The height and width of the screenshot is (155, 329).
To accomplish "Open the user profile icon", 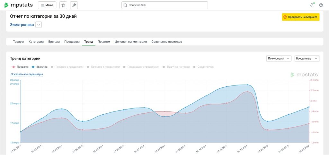I will coord(321,5).
